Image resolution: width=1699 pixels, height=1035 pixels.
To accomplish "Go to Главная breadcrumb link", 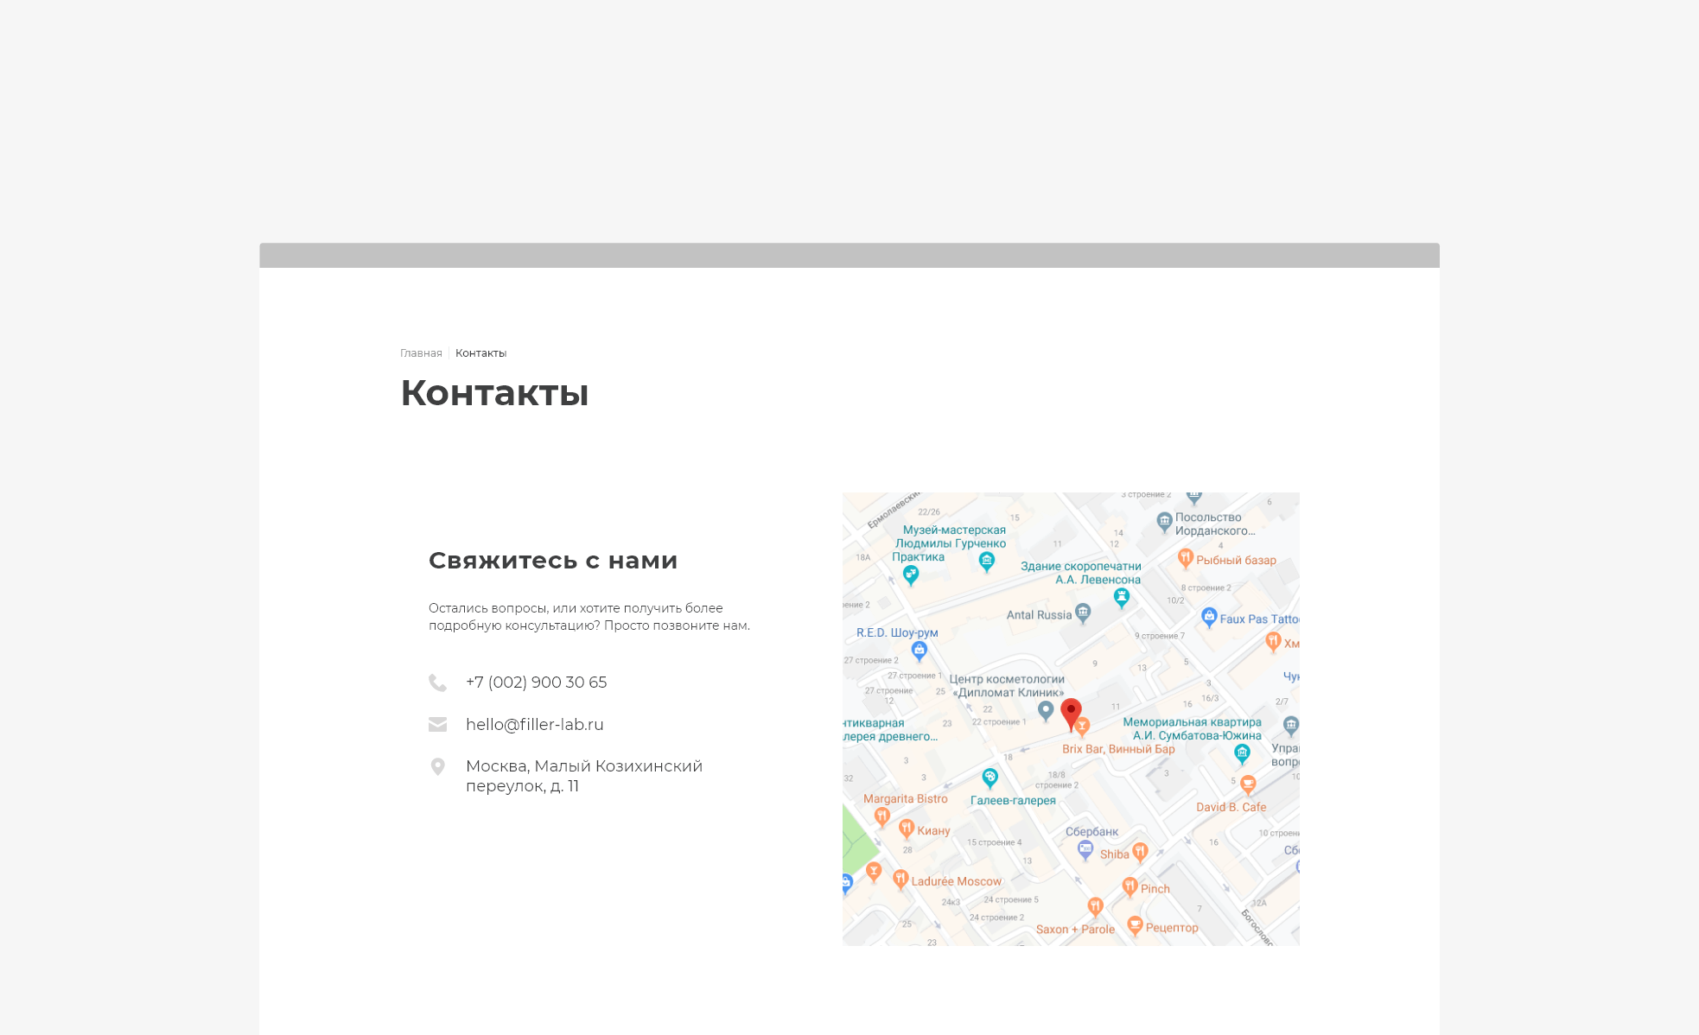I will [x=421, y=353].
